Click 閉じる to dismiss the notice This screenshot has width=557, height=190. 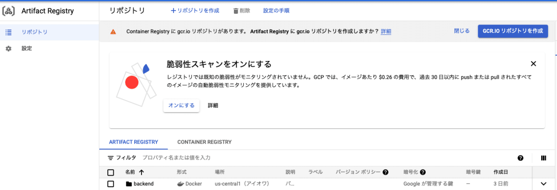pyautogui.click(x=462, y=31)
